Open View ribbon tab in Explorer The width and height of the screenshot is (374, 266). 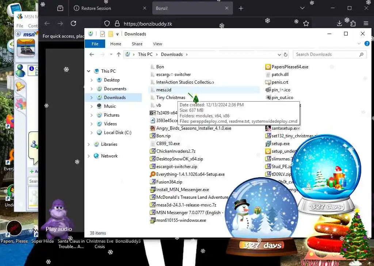pos(157,44)
